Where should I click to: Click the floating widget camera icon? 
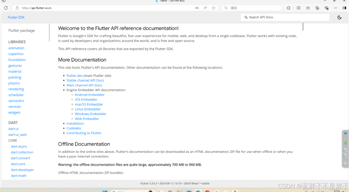click(346, 163)
